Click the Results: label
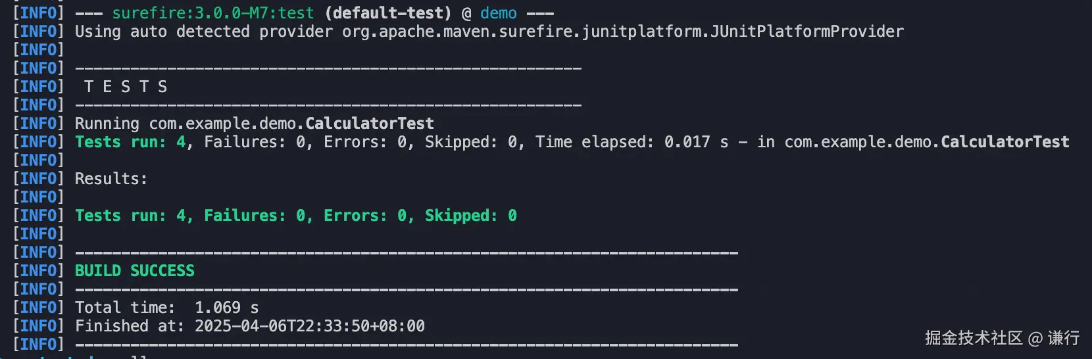1092x359 pixels. coord(111,179)
